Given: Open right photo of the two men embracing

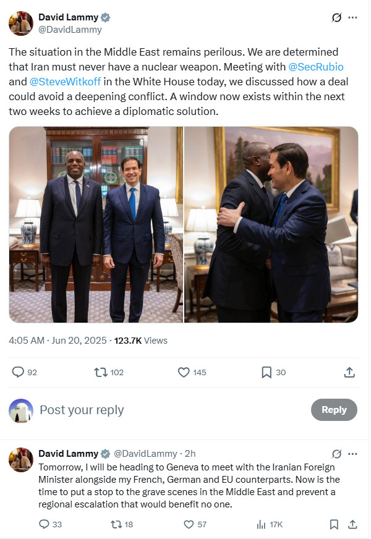Looking at the screenshot, I should coord(271,224).
